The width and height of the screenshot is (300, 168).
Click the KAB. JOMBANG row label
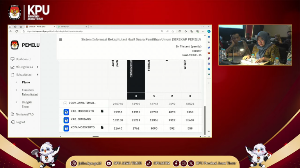click(81, 119)
